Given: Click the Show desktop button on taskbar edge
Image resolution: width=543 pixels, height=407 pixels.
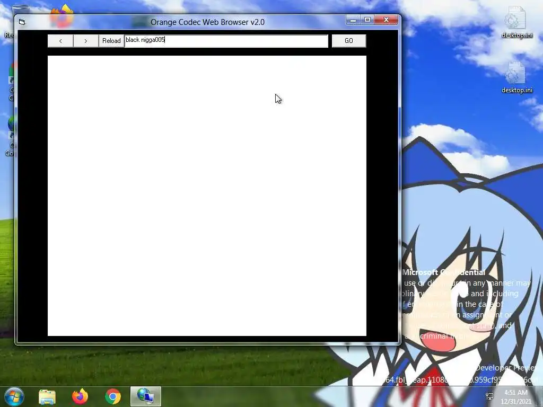Looking at the screenshot, I should pyautogui.click(x=539, y=396).
